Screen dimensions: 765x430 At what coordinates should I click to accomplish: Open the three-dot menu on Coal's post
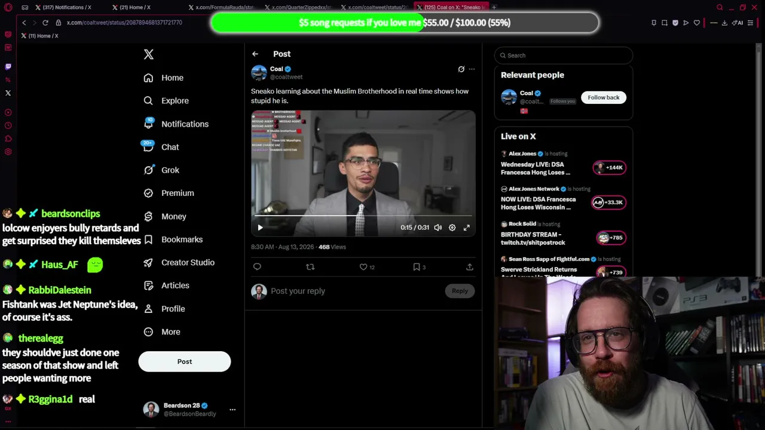[472, 69]
